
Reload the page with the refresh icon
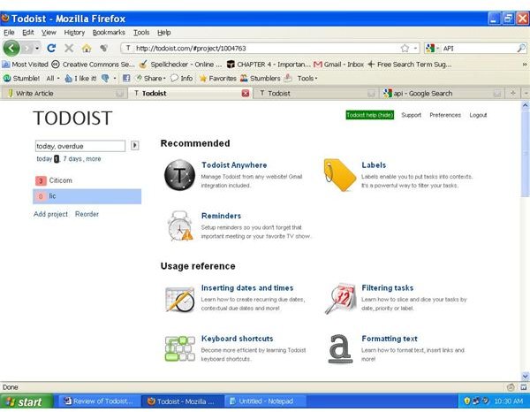[51, 48]
